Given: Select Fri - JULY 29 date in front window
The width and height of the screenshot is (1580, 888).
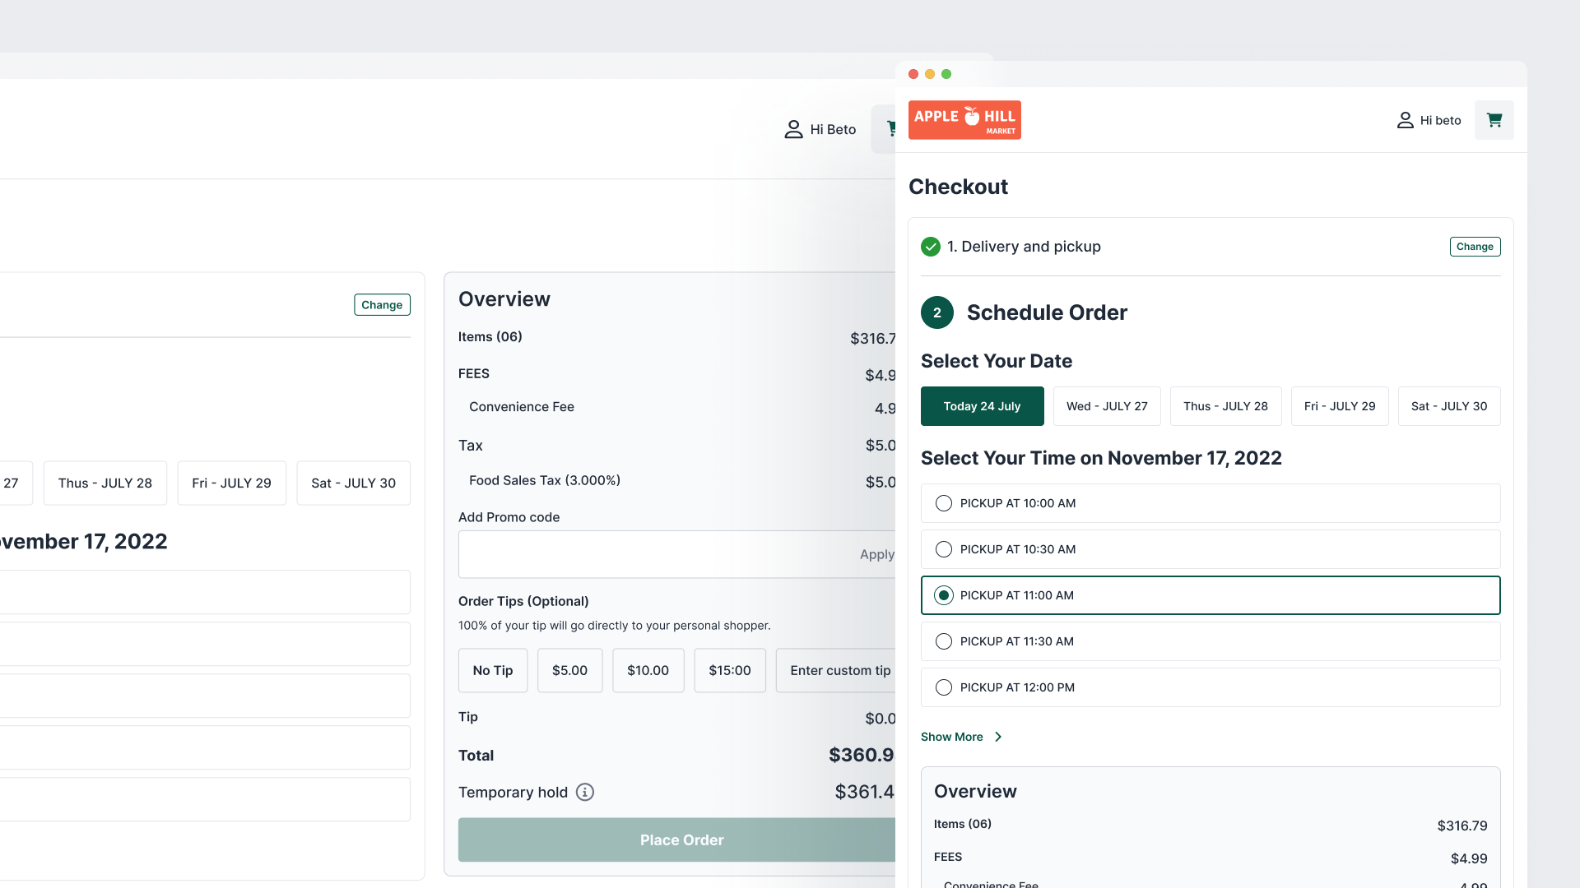Looking at the screenshot, I should pos(1340,406).
